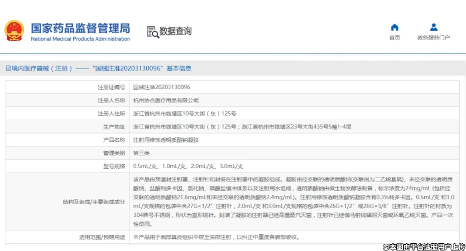
Task: Click the 结构及组成 description paragraph
Action: (x=296, y=201)
